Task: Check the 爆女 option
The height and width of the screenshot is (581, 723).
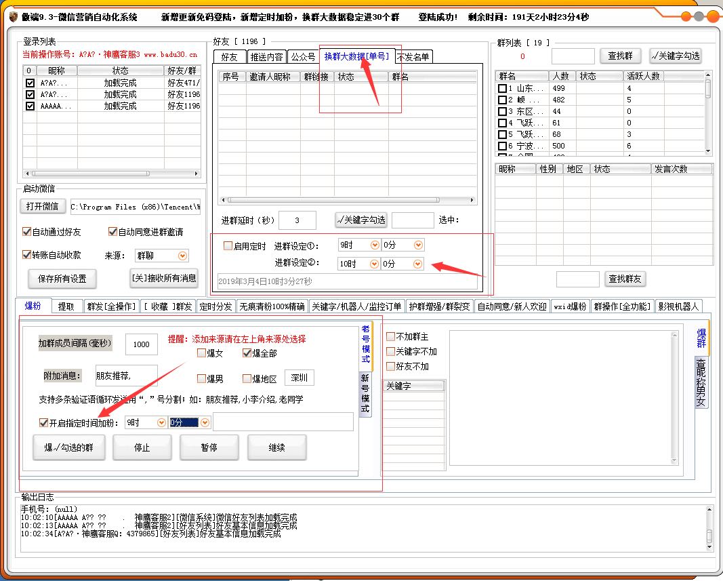Action: (x=201, y=353)
